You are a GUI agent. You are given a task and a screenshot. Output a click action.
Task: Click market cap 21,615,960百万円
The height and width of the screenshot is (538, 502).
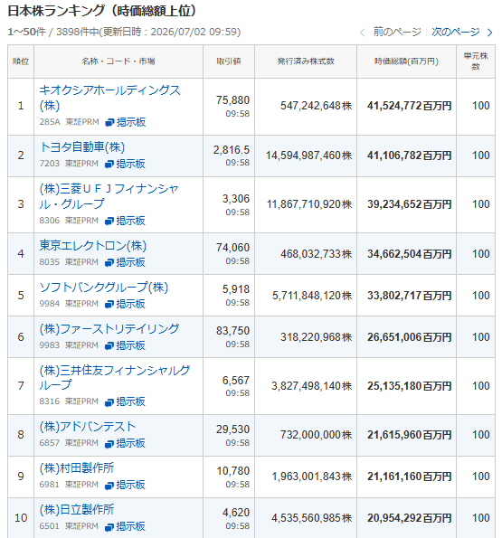409,435
